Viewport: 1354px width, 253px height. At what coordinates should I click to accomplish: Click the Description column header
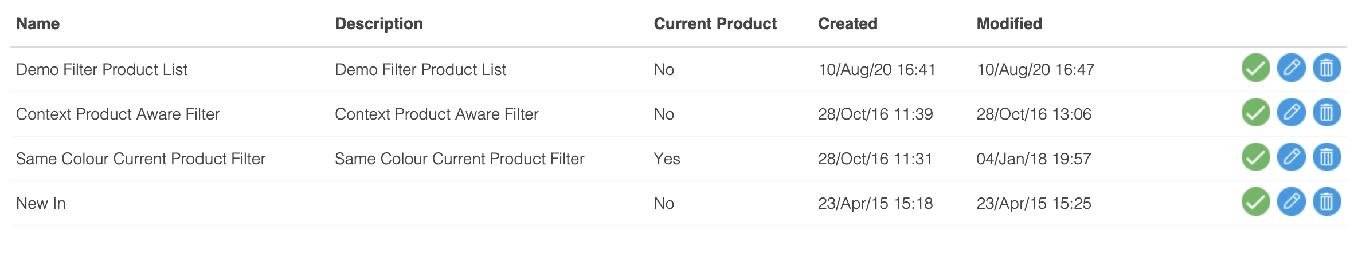[x=379, y=23]
